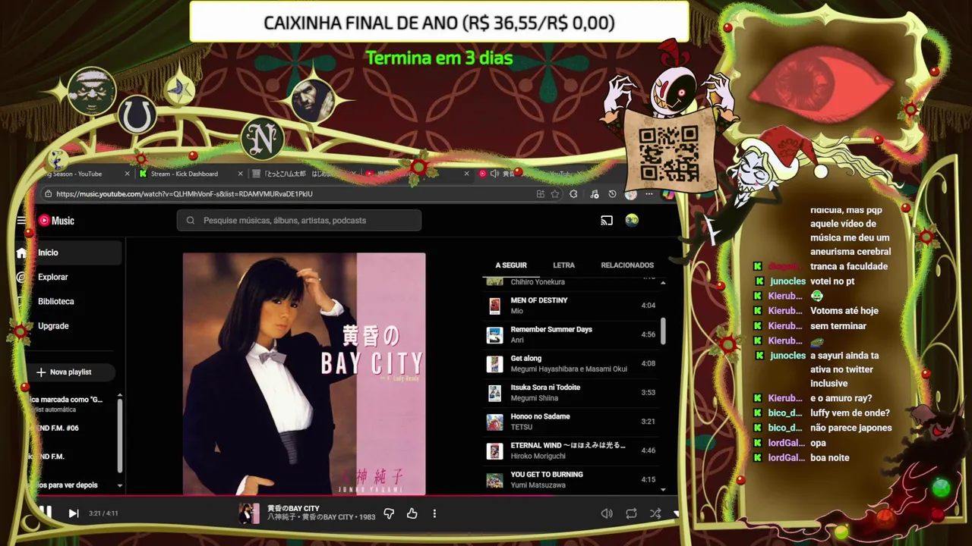Mute the tab via its speaker icon
The image size is (972, 546).
tap(494, 174)
